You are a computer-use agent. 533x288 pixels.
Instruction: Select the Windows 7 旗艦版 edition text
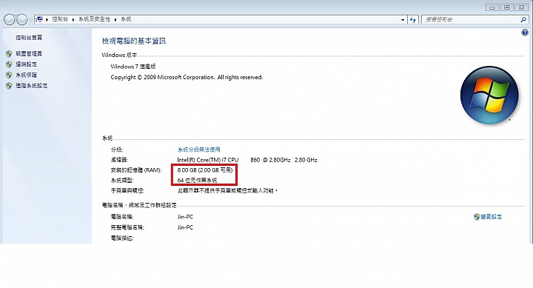[133, 67]
